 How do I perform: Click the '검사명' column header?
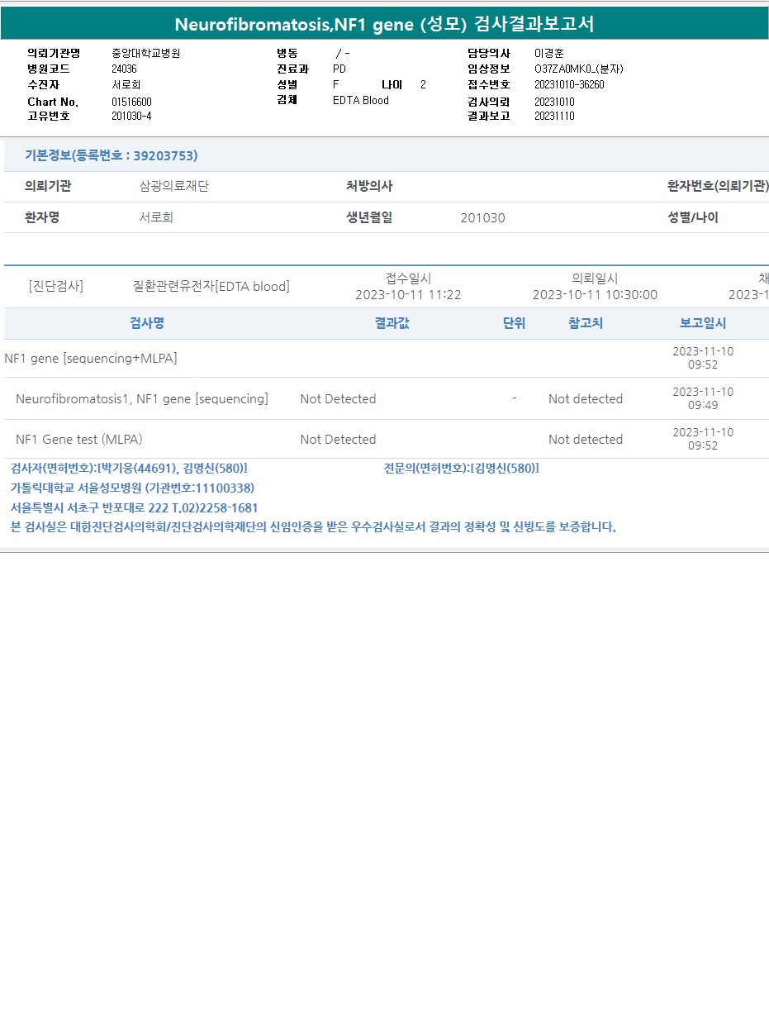point(147,323)
